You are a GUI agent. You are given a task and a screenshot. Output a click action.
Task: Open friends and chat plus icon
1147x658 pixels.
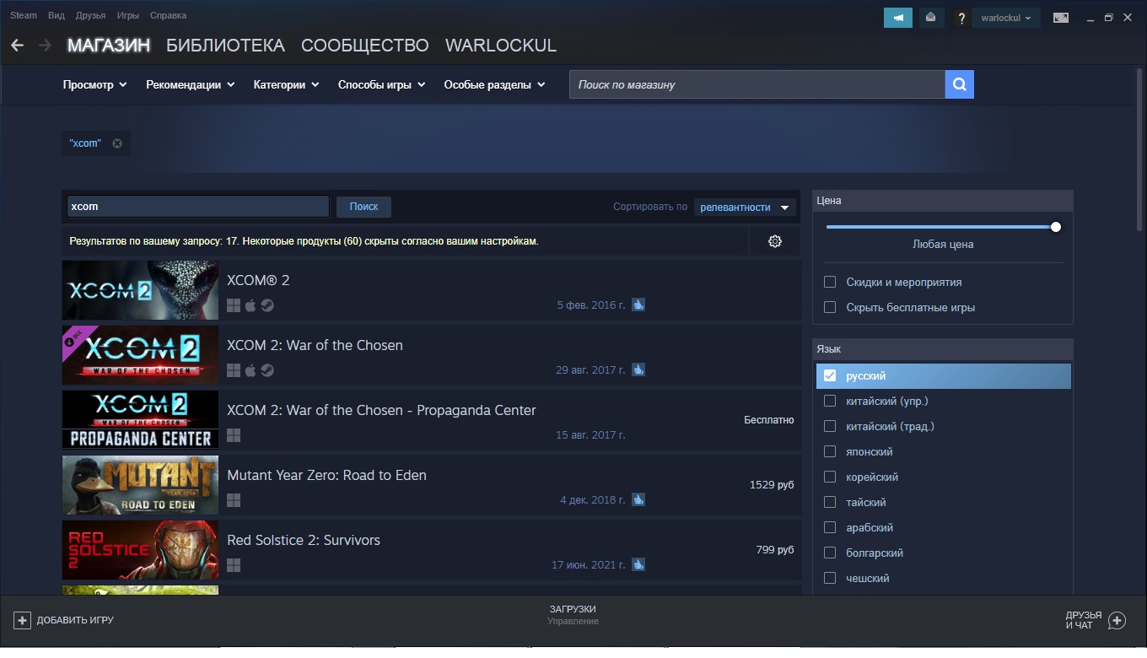coord(1117,621)
